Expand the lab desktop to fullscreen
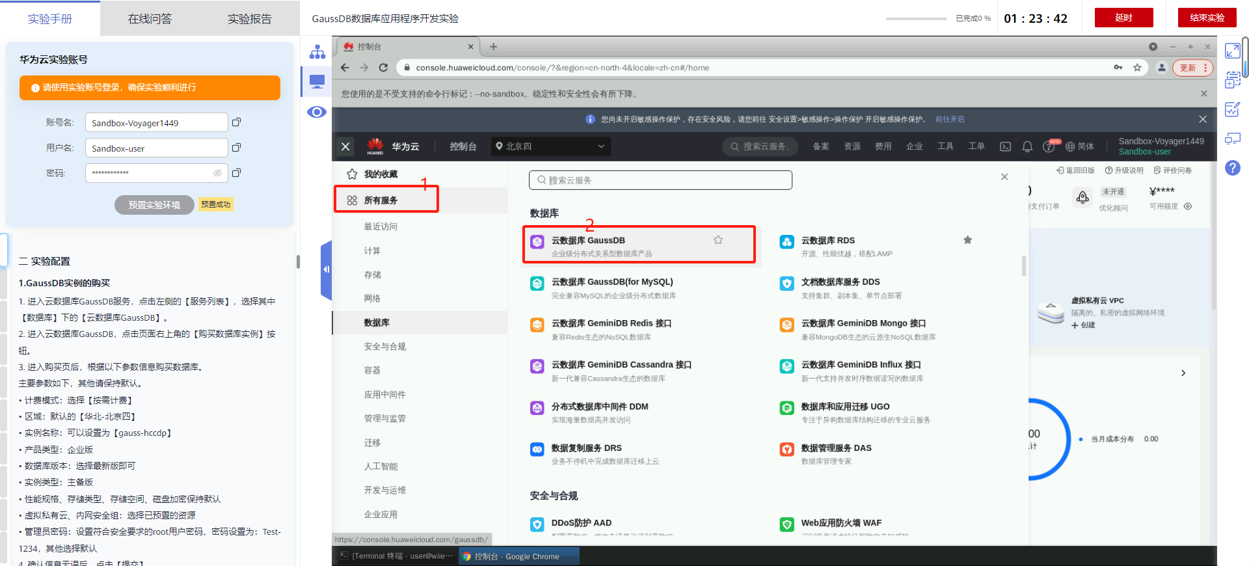 (x=1232, y=51)
